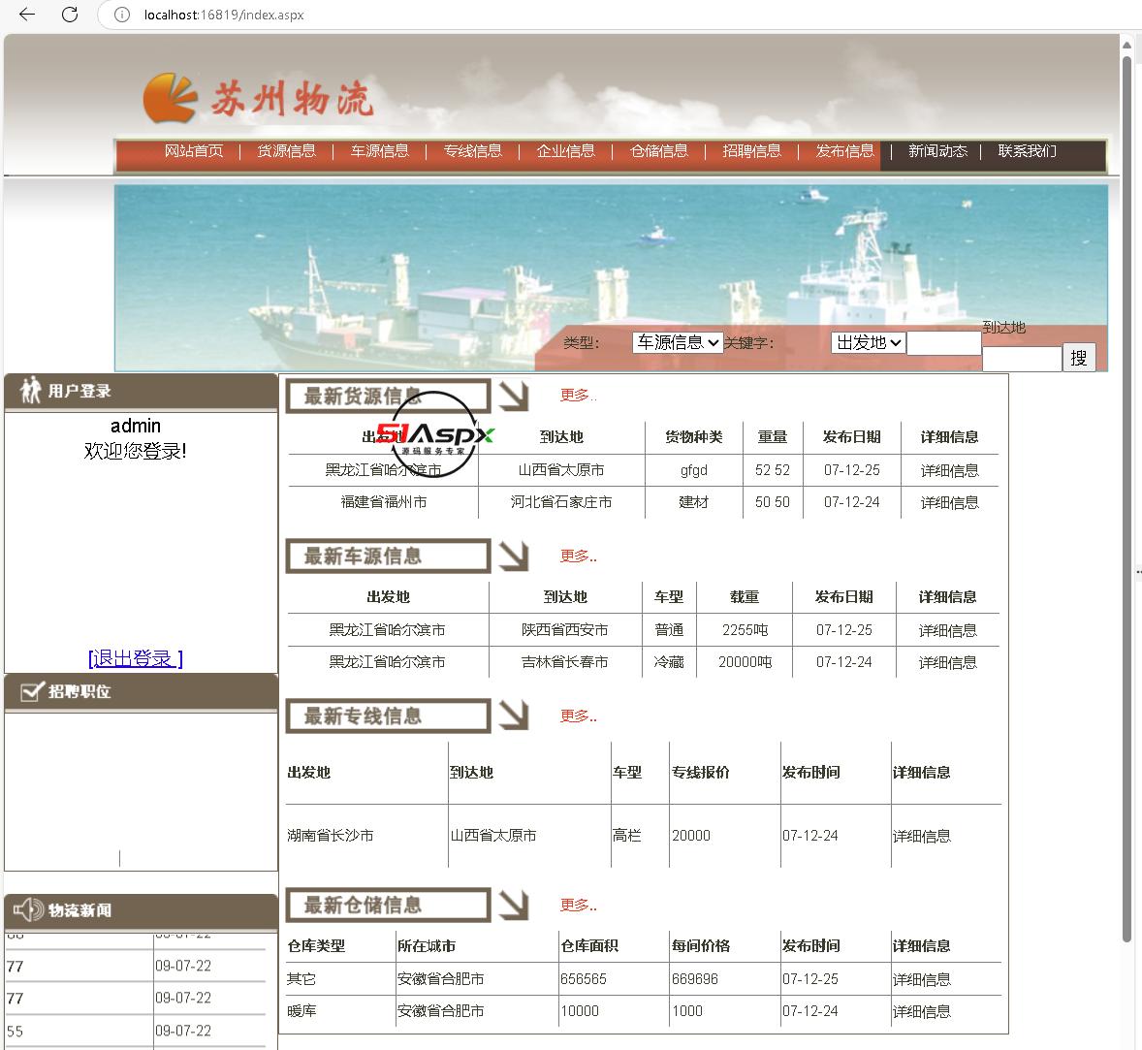
Task: Click cell 656565 in warehouse table
Action: tap(584, 979)
